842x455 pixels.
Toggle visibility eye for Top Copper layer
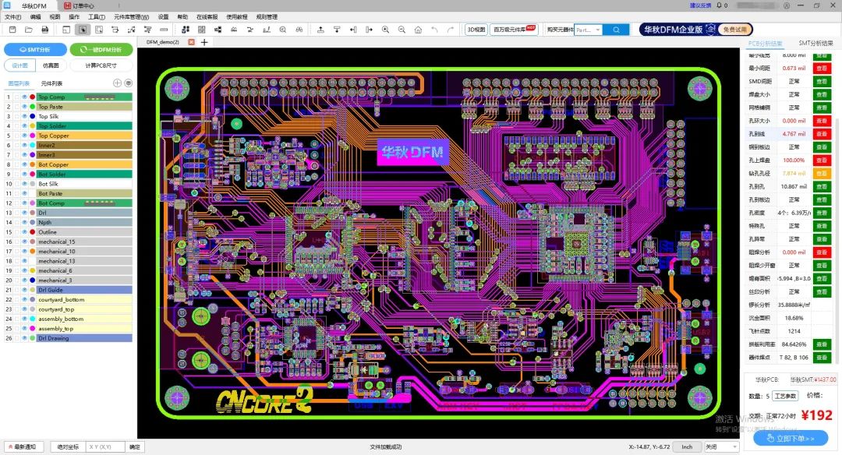click(x=25, y=136)
